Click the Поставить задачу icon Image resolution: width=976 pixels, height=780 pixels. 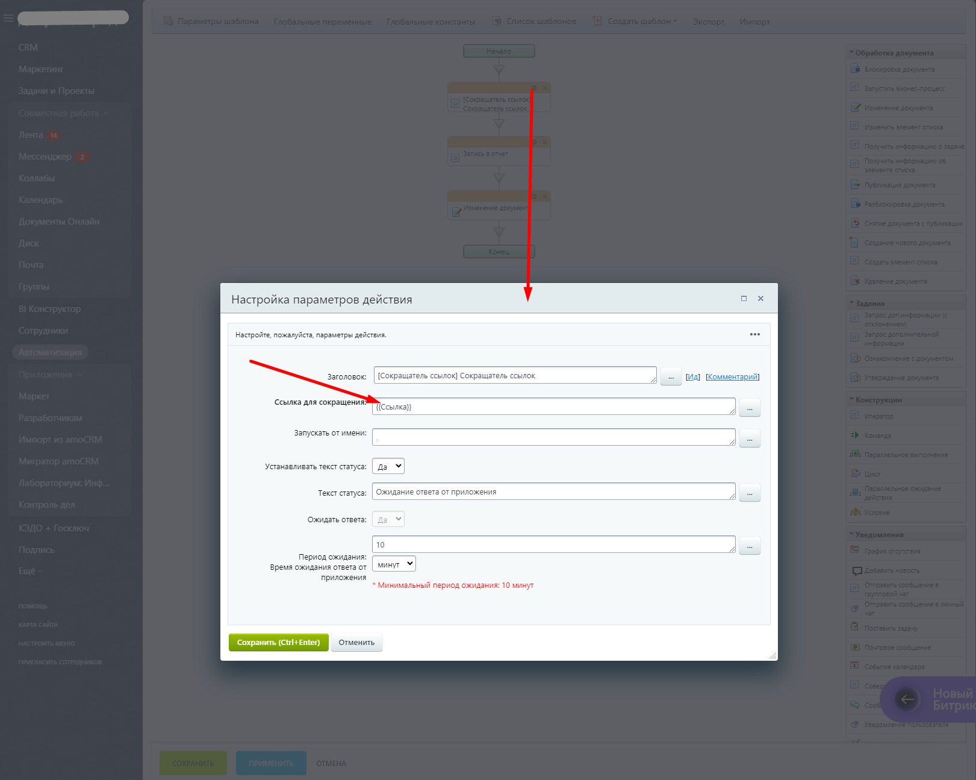tap(855, 628)
